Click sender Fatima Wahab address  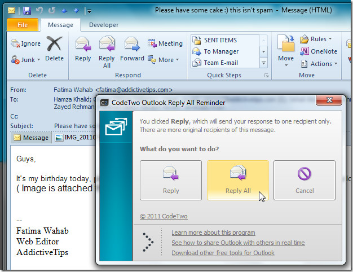tap(113, 90)
